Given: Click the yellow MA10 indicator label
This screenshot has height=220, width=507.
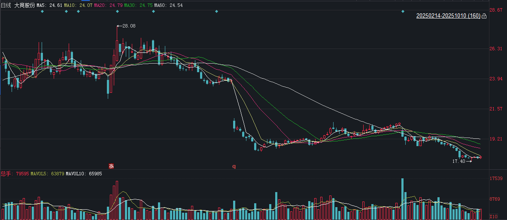Looking at the screenshot, I should point(76,5).
